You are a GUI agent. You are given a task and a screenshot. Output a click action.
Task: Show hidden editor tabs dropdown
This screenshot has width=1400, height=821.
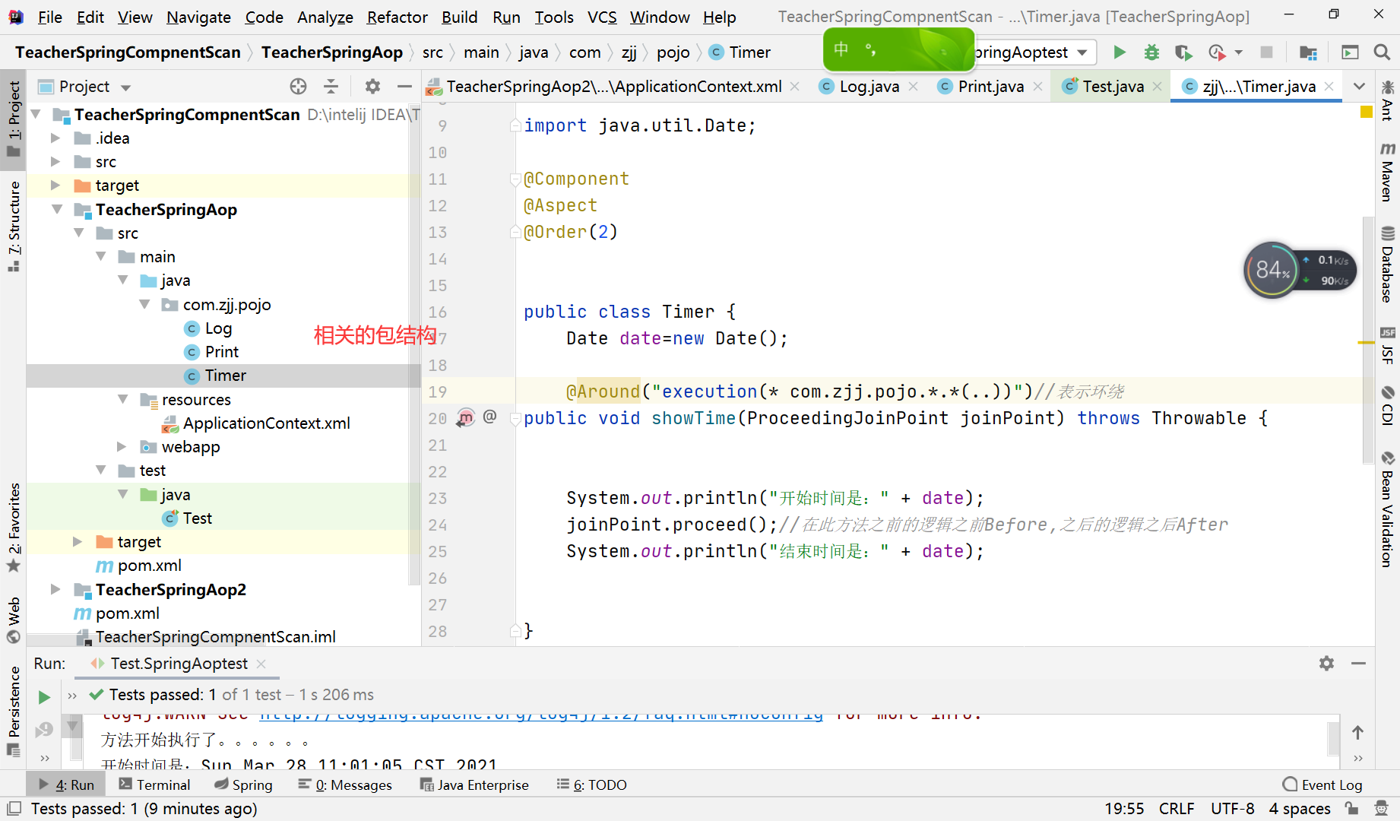tap(1359, 87)
